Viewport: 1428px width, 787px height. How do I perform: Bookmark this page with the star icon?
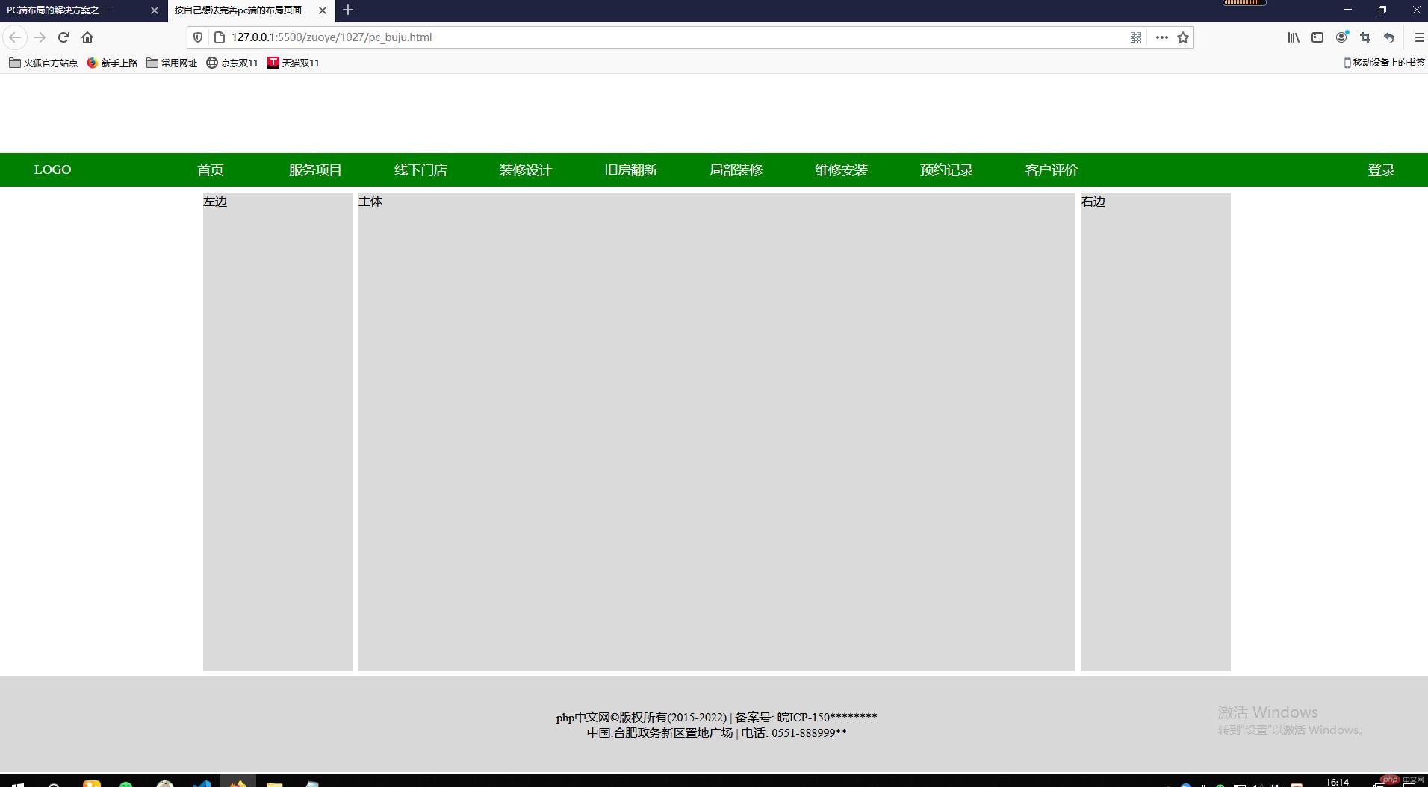(x=1183, y=37)
